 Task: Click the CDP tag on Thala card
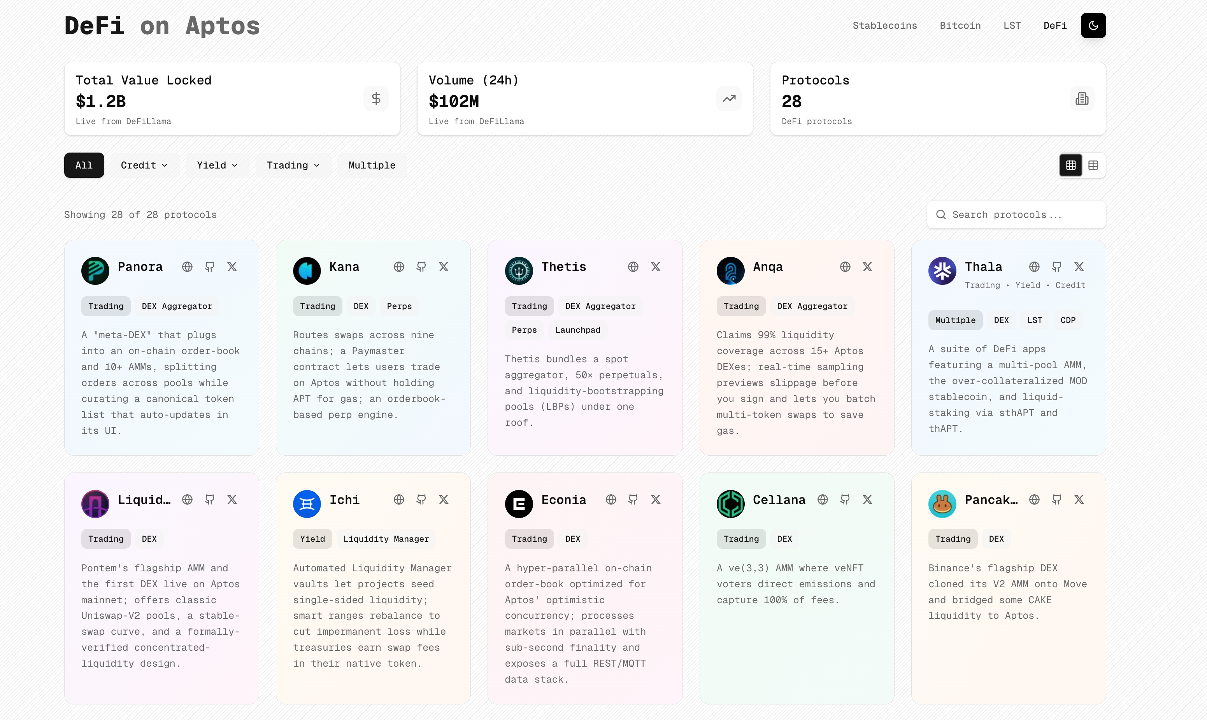tap(1067, 320)
